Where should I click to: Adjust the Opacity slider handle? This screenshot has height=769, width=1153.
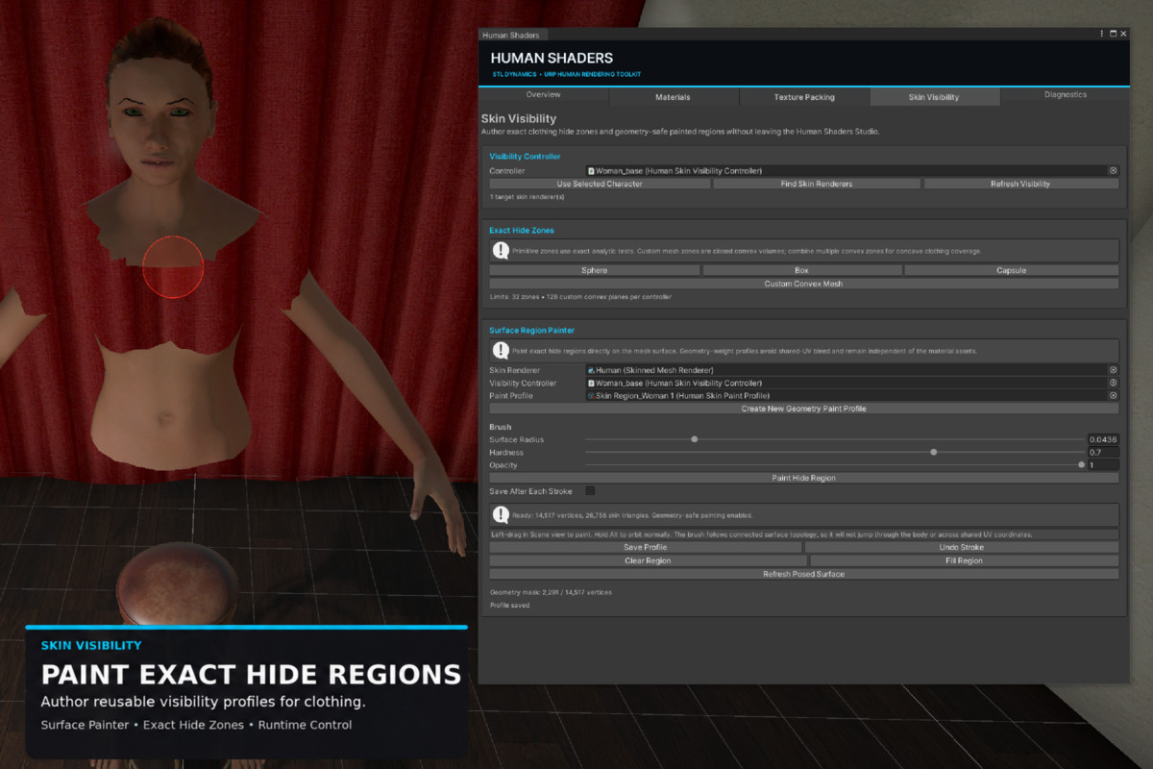pos(1081,464)
